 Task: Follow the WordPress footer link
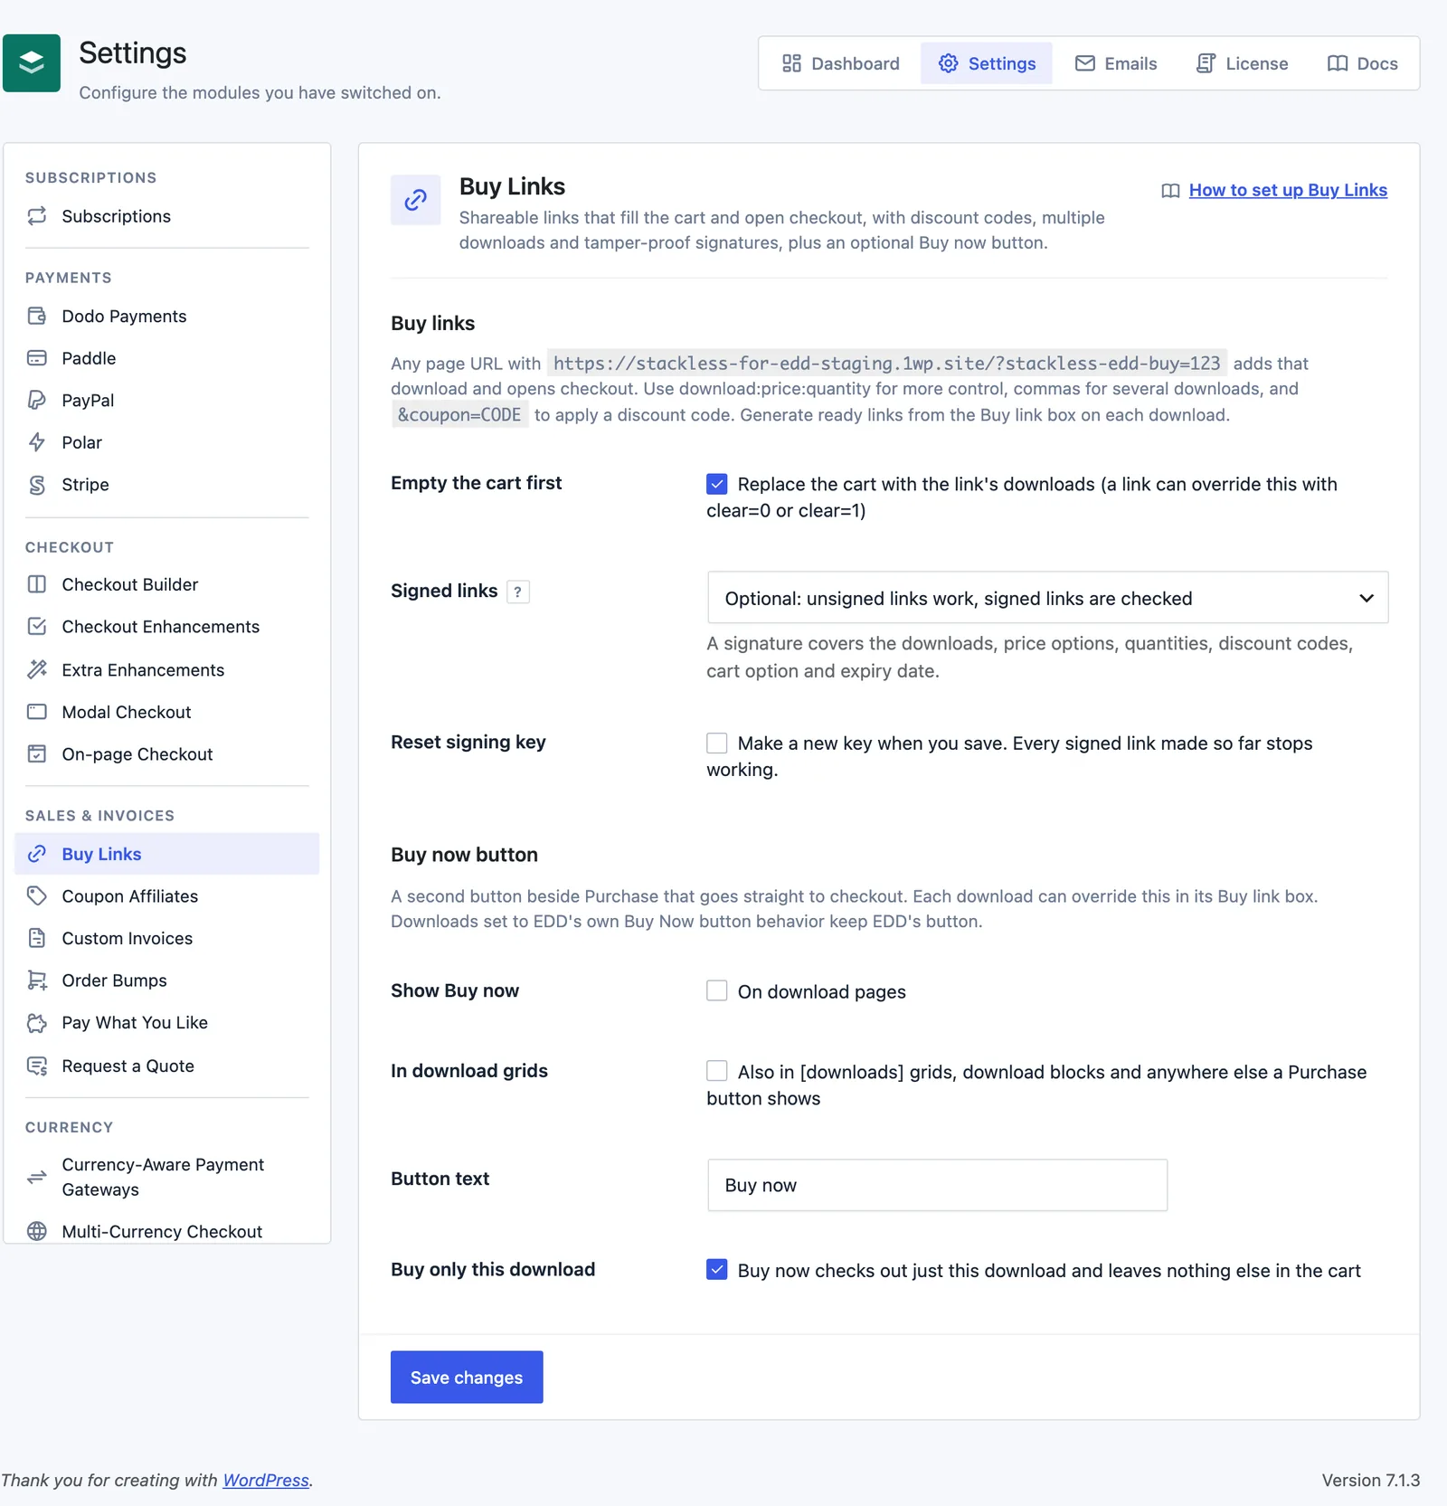[x=266, y=1480]
